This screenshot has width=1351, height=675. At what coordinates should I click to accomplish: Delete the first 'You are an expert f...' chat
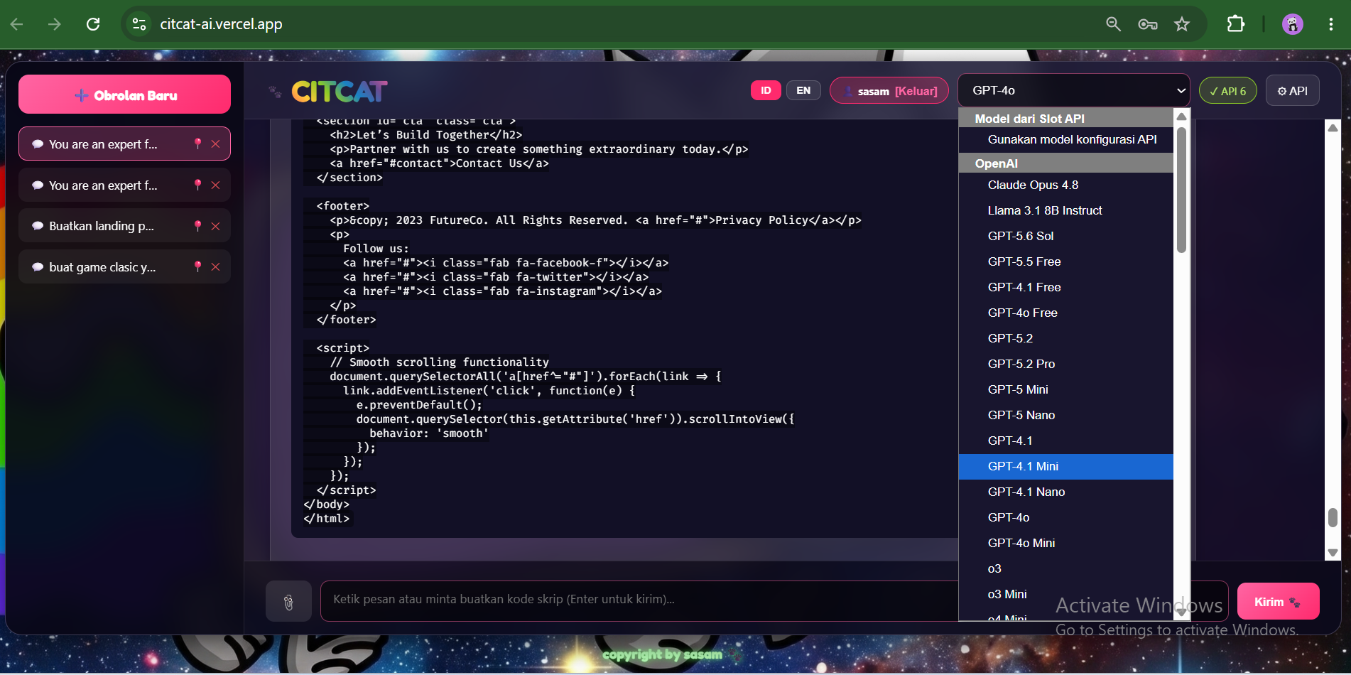[216, 144]
